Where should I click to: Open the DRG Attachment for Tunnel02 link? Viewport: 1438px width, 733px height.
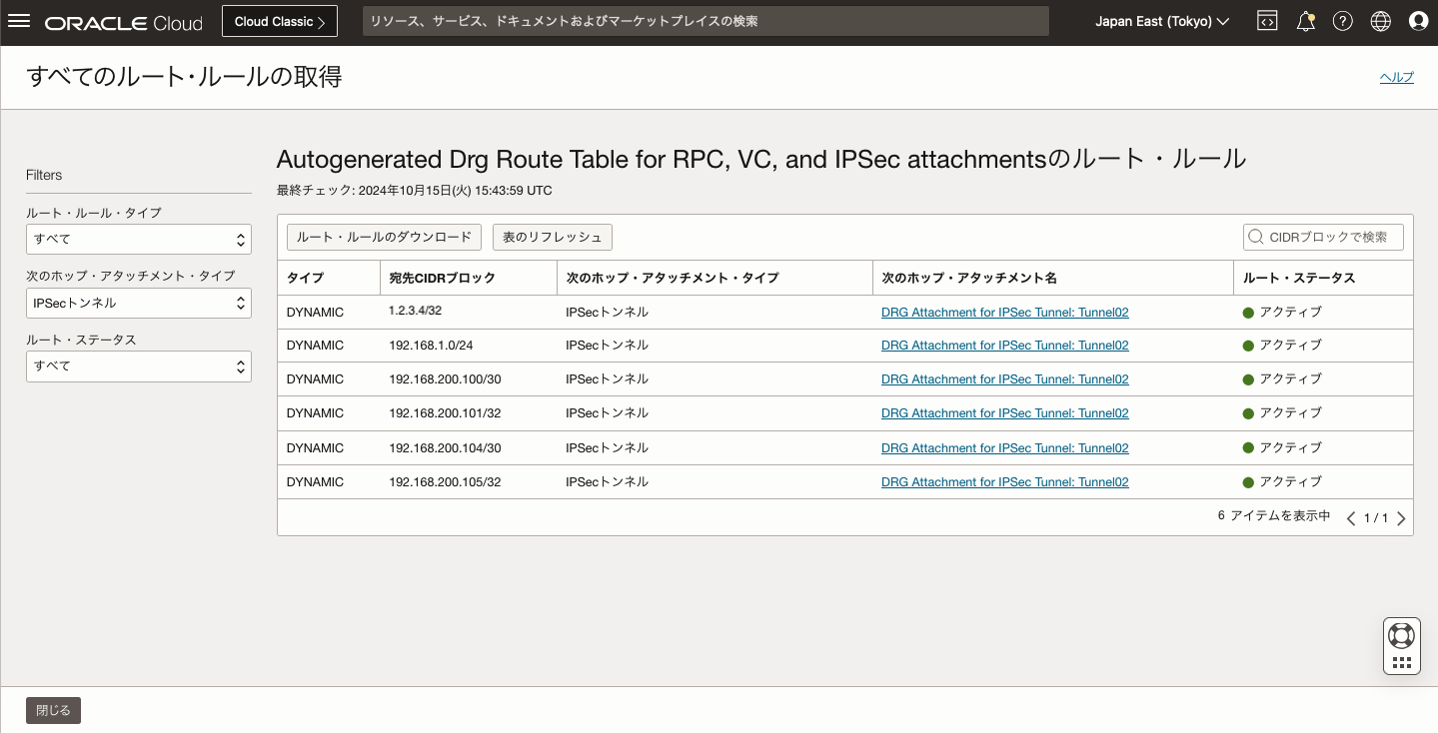tap(1004, 312)
